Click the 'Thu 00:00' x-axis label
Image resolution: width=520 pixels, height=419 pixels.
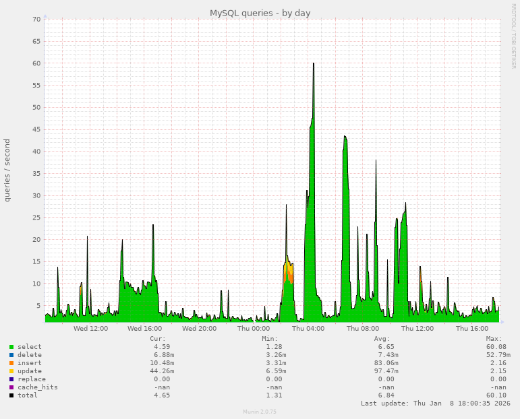tap(254, 329)
